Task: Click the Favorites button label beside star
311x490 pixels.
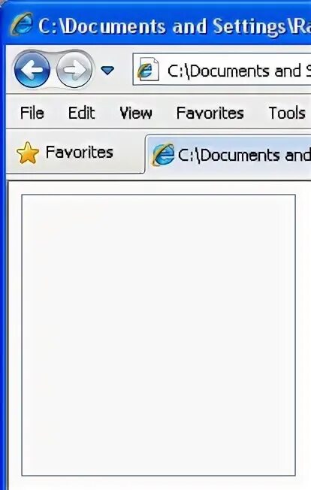Action: click(80, 153)
